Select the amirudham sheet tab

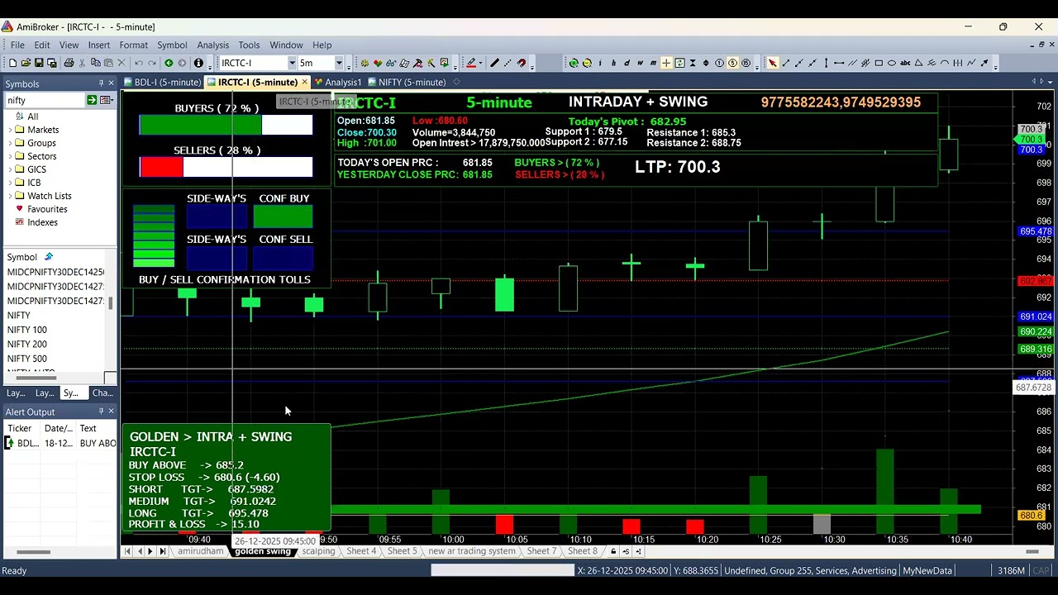[201, 551]
